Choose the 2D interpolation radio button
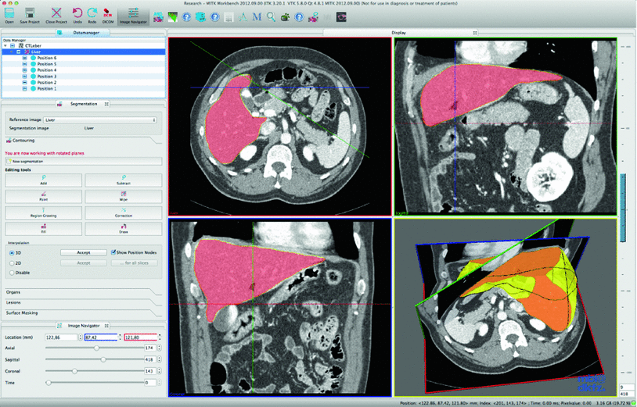The height and width of the screenshot is (407, 637). (x=12, y=263)
